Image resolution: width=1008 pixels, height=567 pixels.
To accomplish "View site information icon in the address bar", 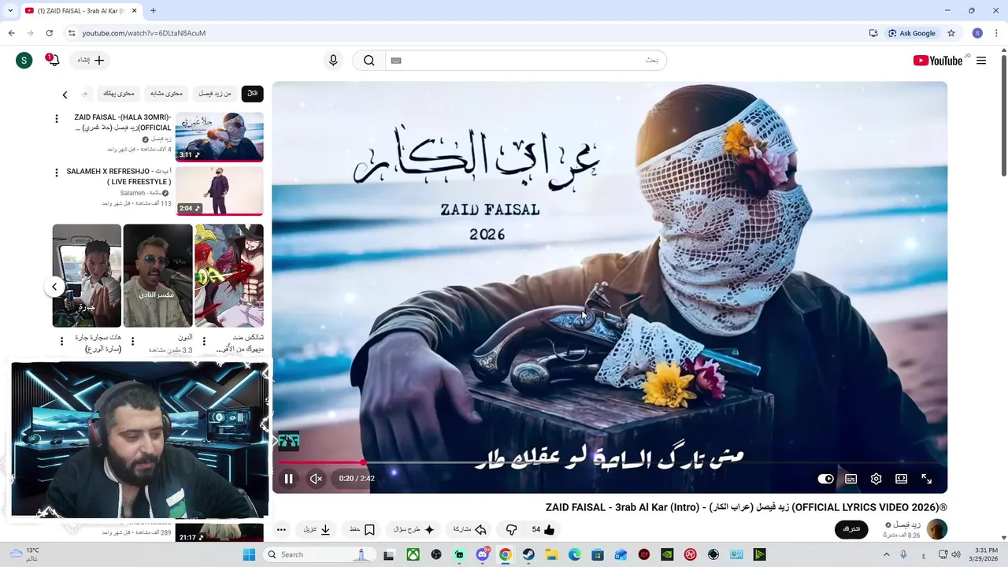I will pyautogui.click(x=71, y=33).
